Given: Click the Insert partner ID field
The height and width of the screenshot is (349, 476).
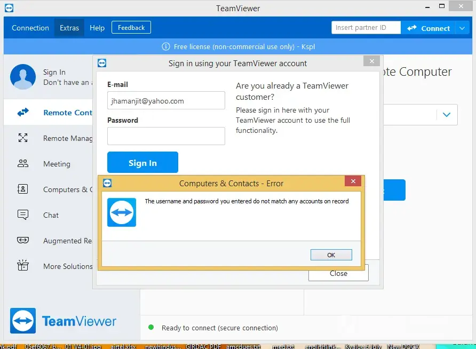Looking at the screenshot, I should [x=366, y=28].
